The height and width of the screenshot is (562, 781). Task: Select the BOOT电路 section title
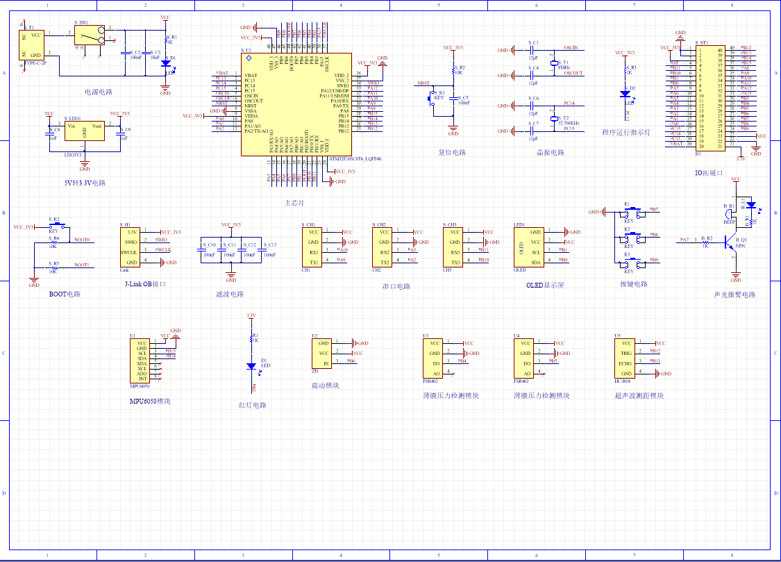[65, 294]
